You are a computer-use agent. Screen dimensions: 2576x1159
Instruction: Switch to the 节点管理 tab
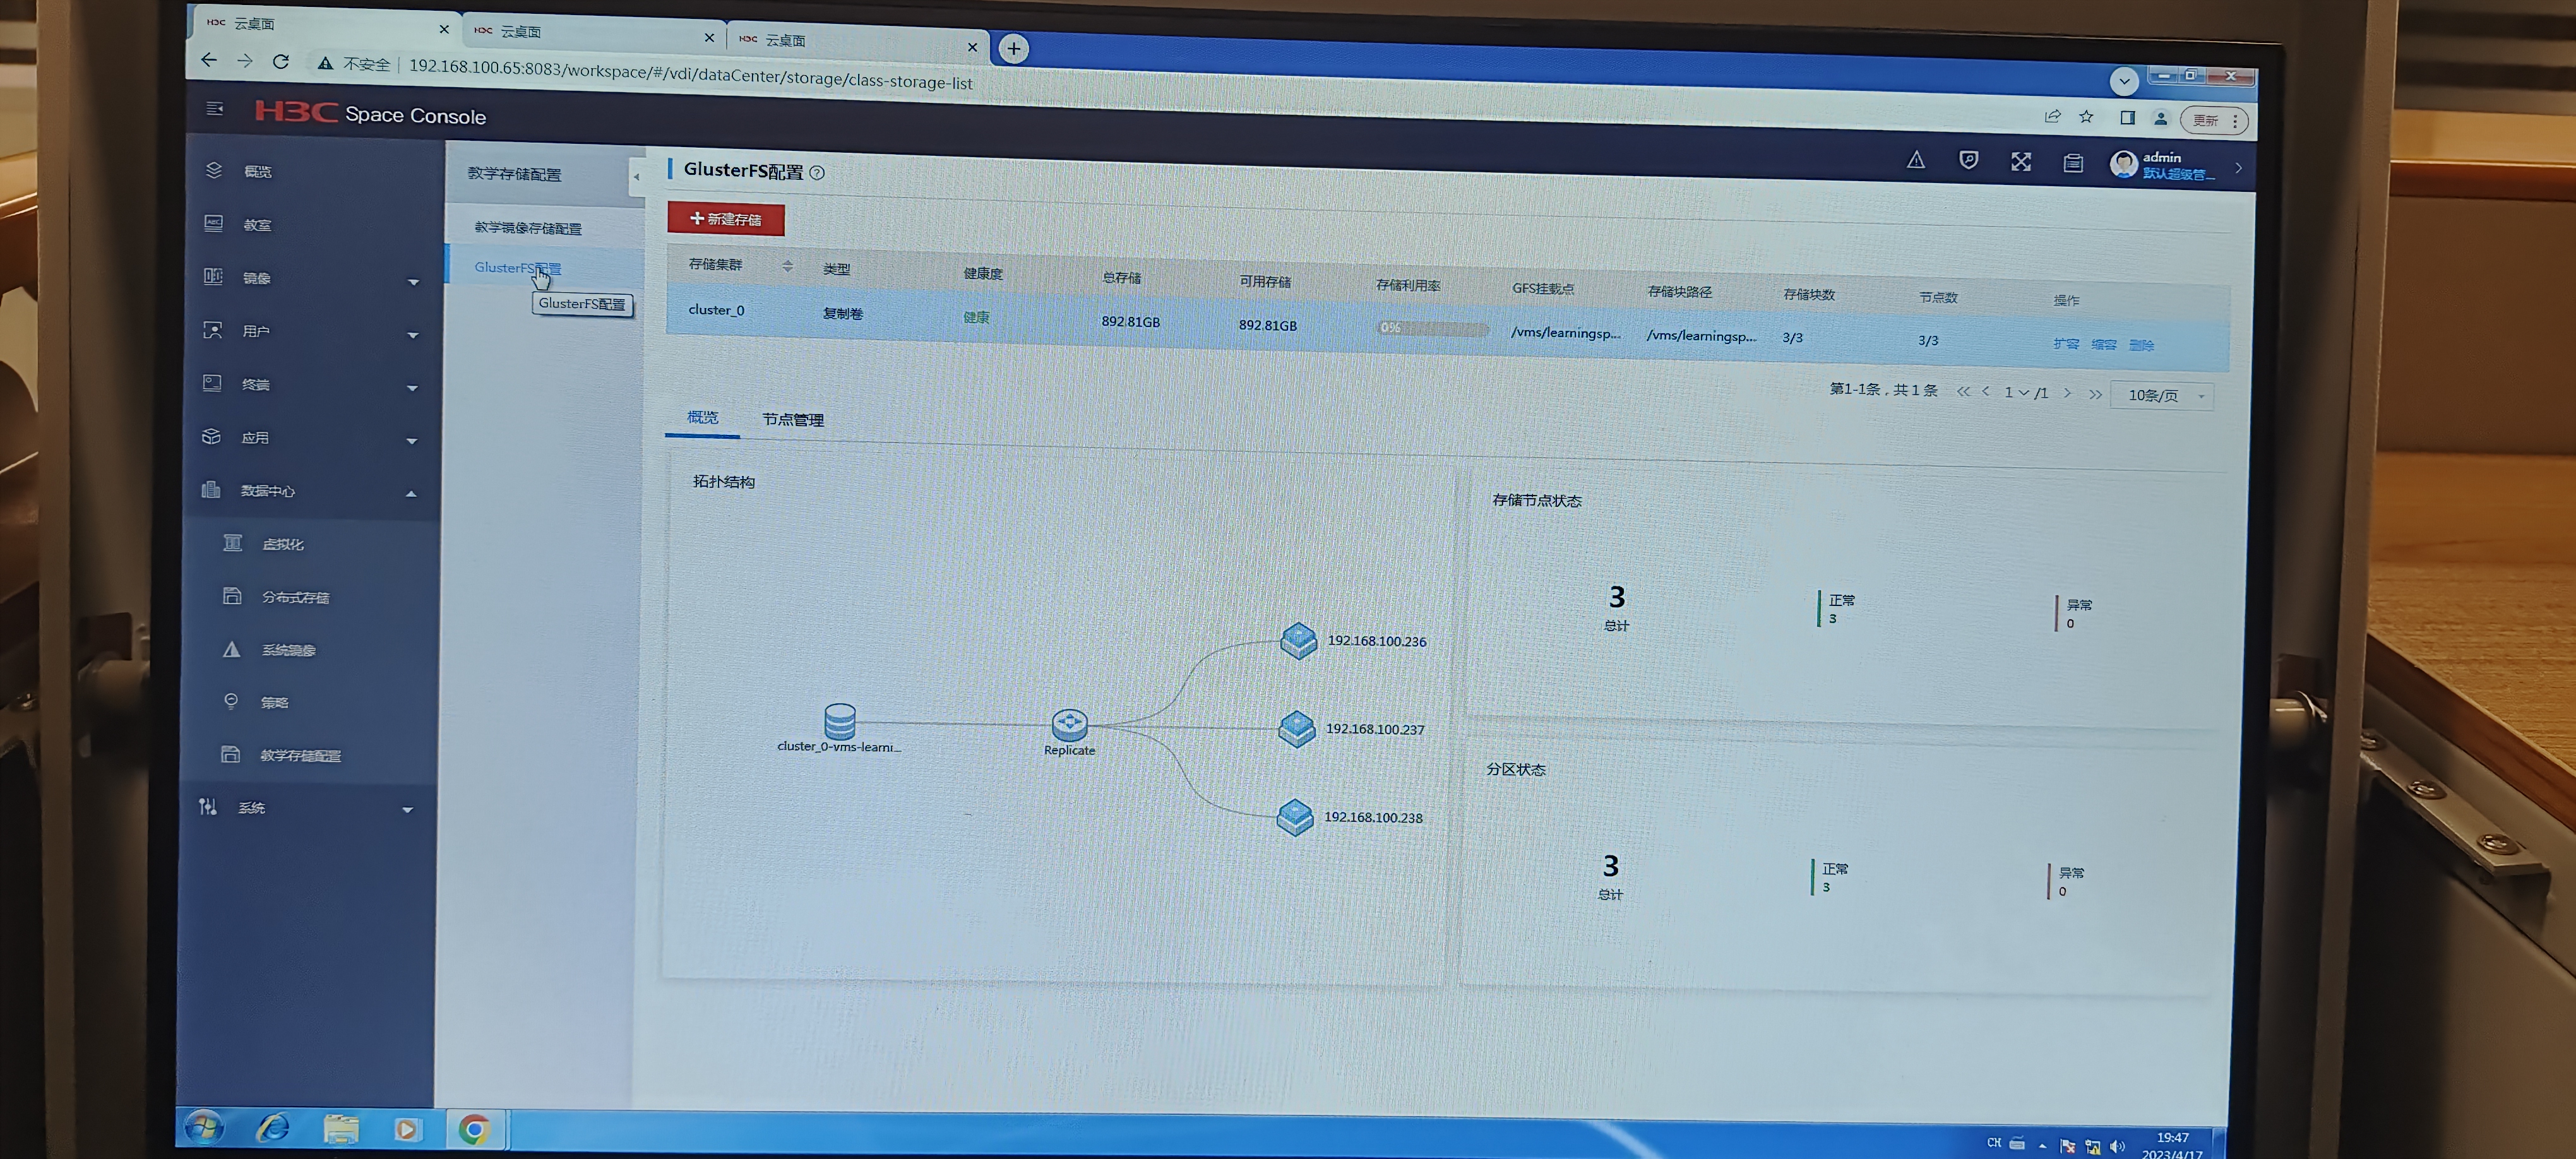pyautogui.click(x=792, y=420)
